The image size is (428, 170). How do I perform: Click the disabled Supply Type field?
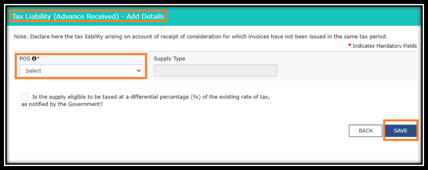(216, 71)
